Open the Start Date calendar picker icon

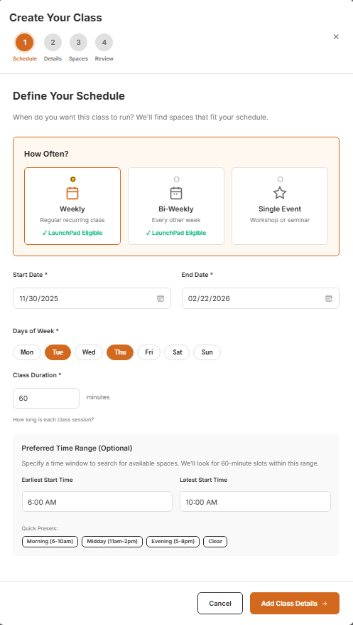(161, 298)
